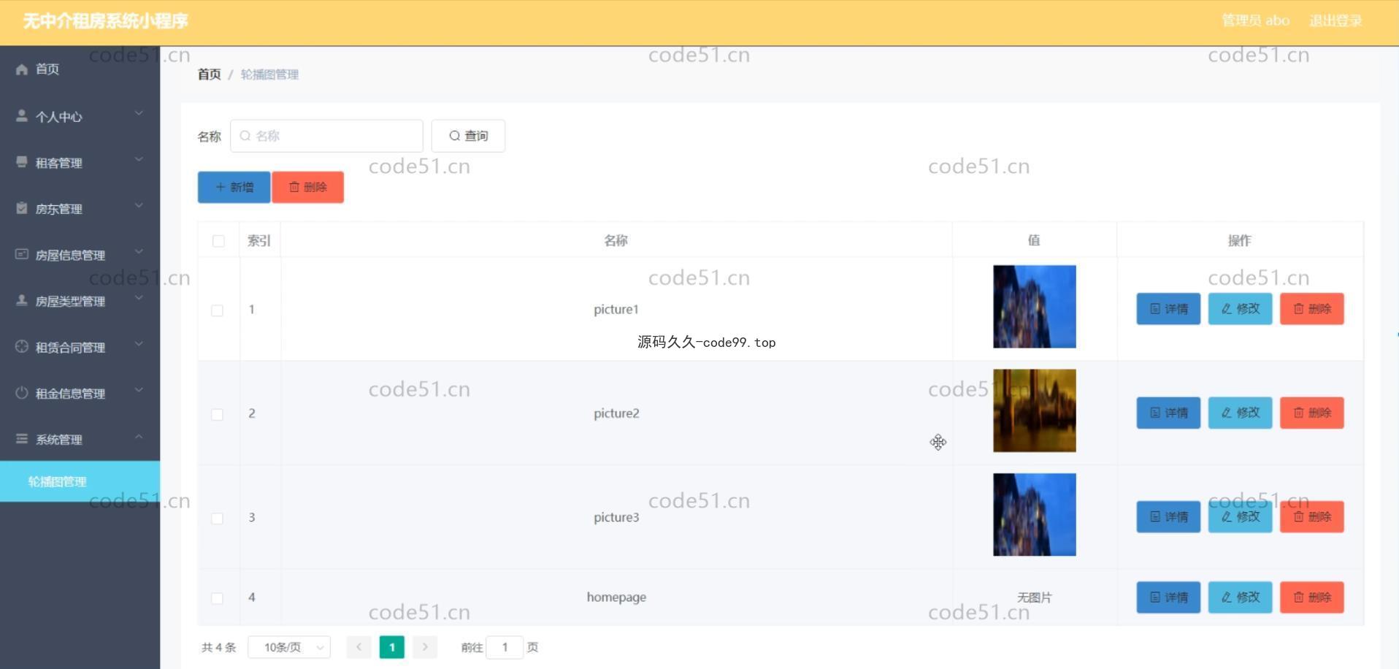Expand 房屋类型管理 menu chevron

tap(139, 298)
